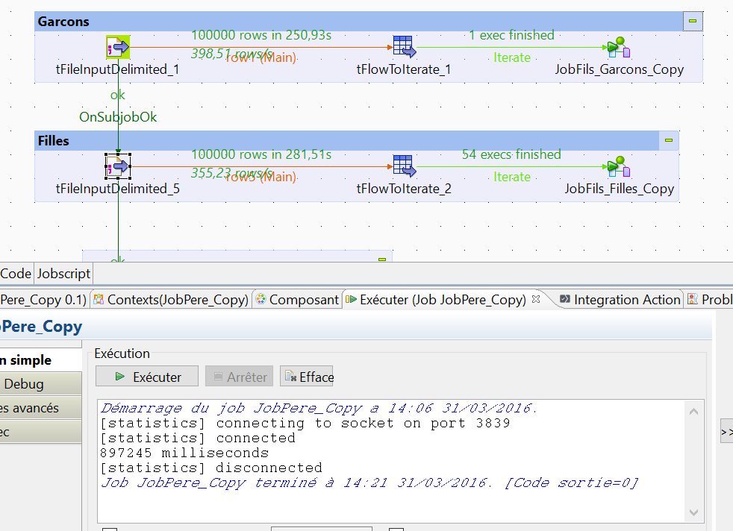733x531 pixels.
Task: Click the console scrollbar down arrow
Action: (693, 512)
